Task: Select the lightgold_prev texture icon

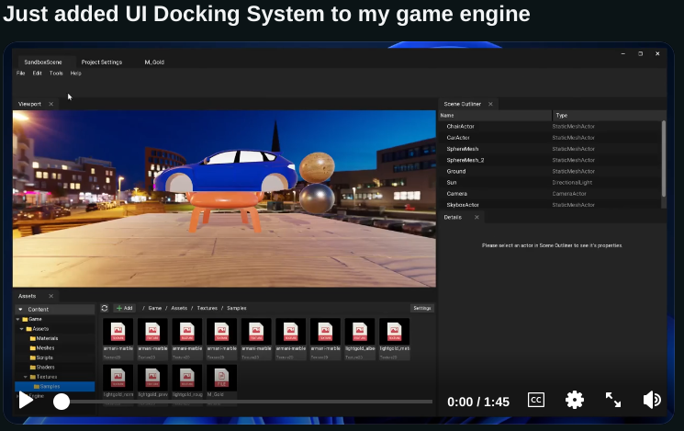Action: pyautogui.click(x=152, y=378)
